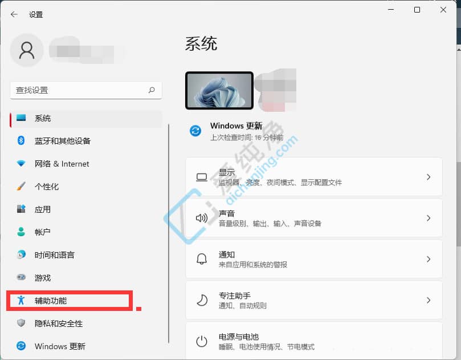Click the 游戏 gamepad icon

tap(21, 277)
